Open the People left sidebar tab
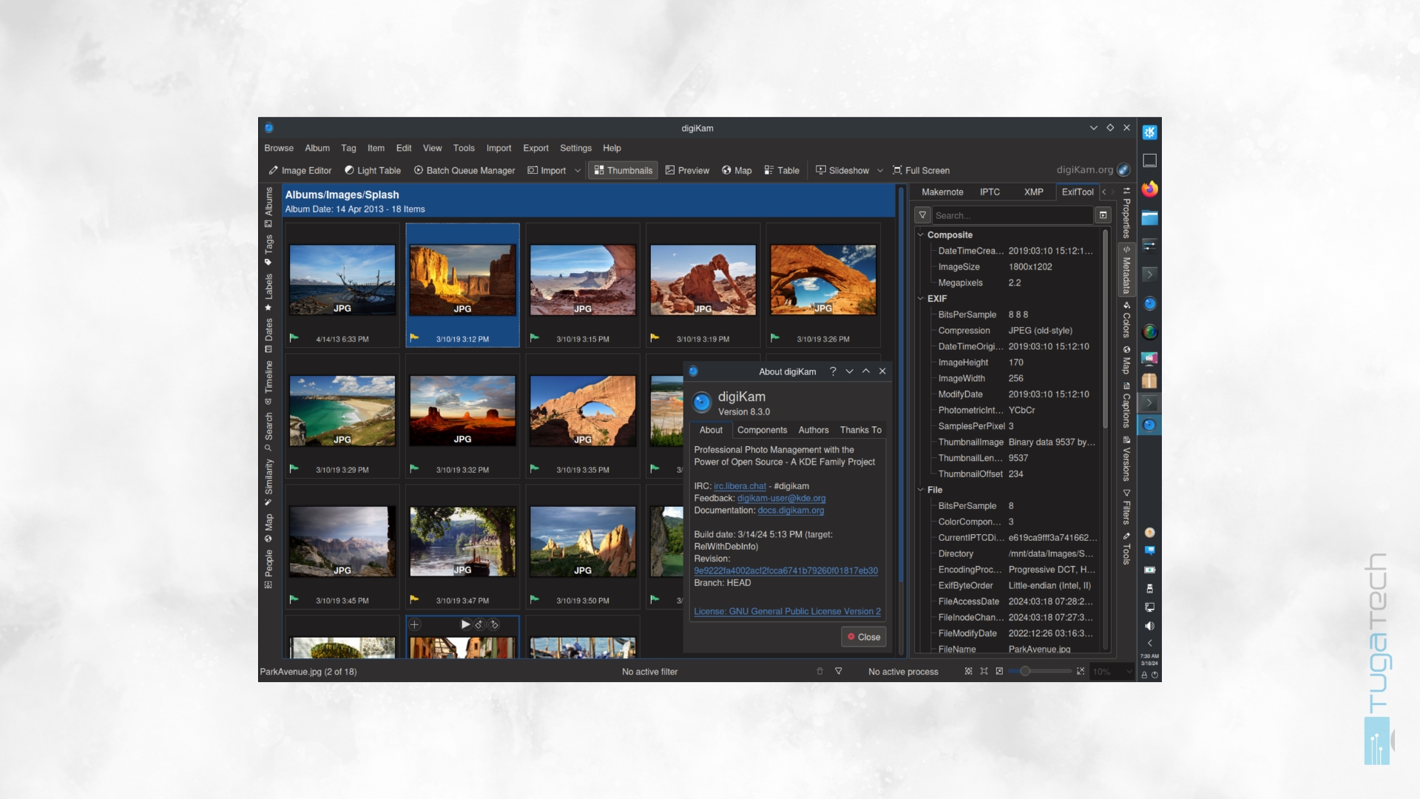1420x799 pixels. coord(268,568)
